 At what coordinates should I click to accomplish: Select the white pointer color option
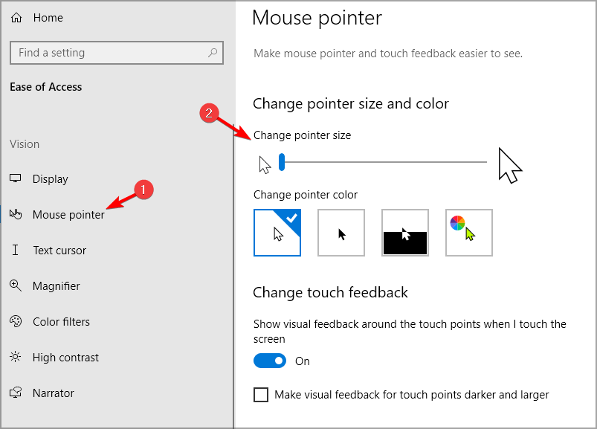pyautogui.click(x=277, y=233)
